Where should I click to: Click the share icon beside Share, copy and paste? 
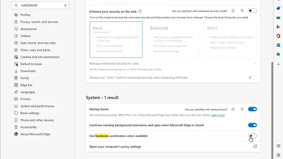16,50
